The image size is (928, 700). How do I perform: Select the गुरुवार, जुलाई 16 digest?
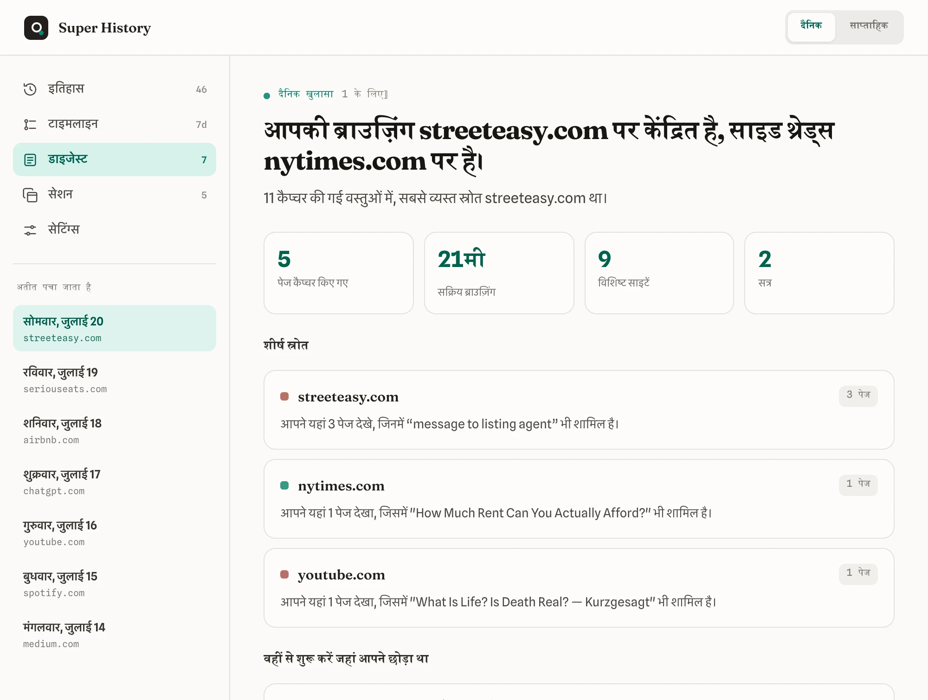115,532
